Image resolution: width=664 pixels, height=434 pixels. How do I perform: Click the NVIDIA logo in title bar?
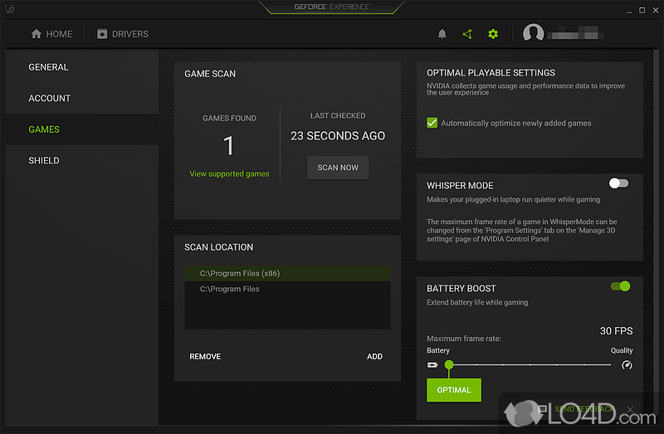[9, 8]
